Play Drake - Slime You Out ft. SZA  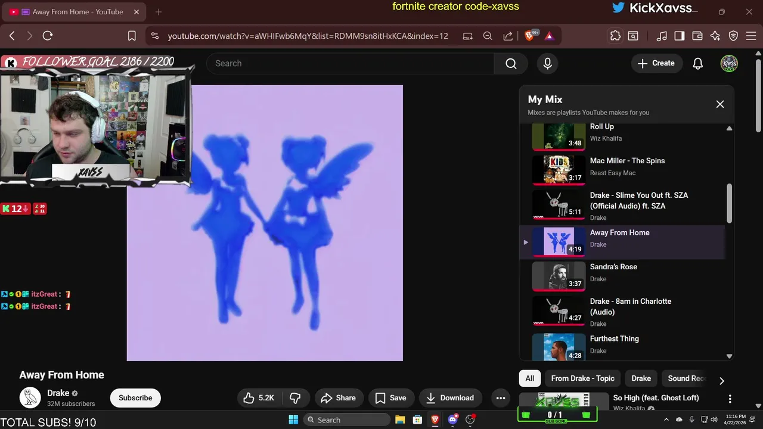pyautogui.click(x=623, y=206)
